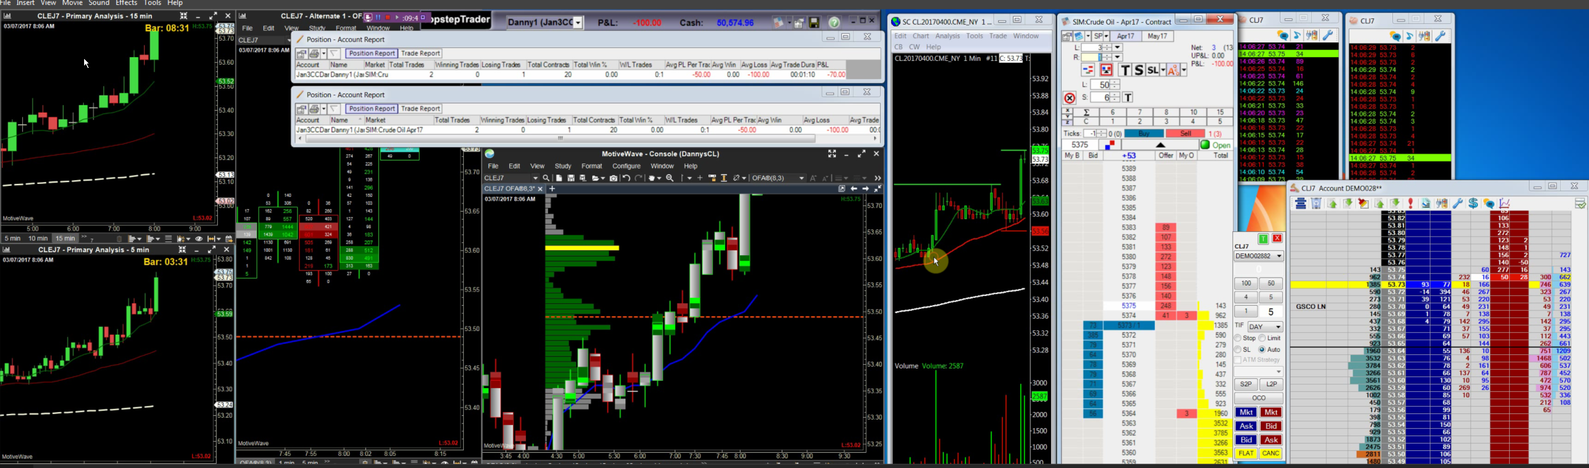Open help via the green question mark icon
Image resolution: width=1589 pixels, height=468 pixels.
tap(834, 23)
